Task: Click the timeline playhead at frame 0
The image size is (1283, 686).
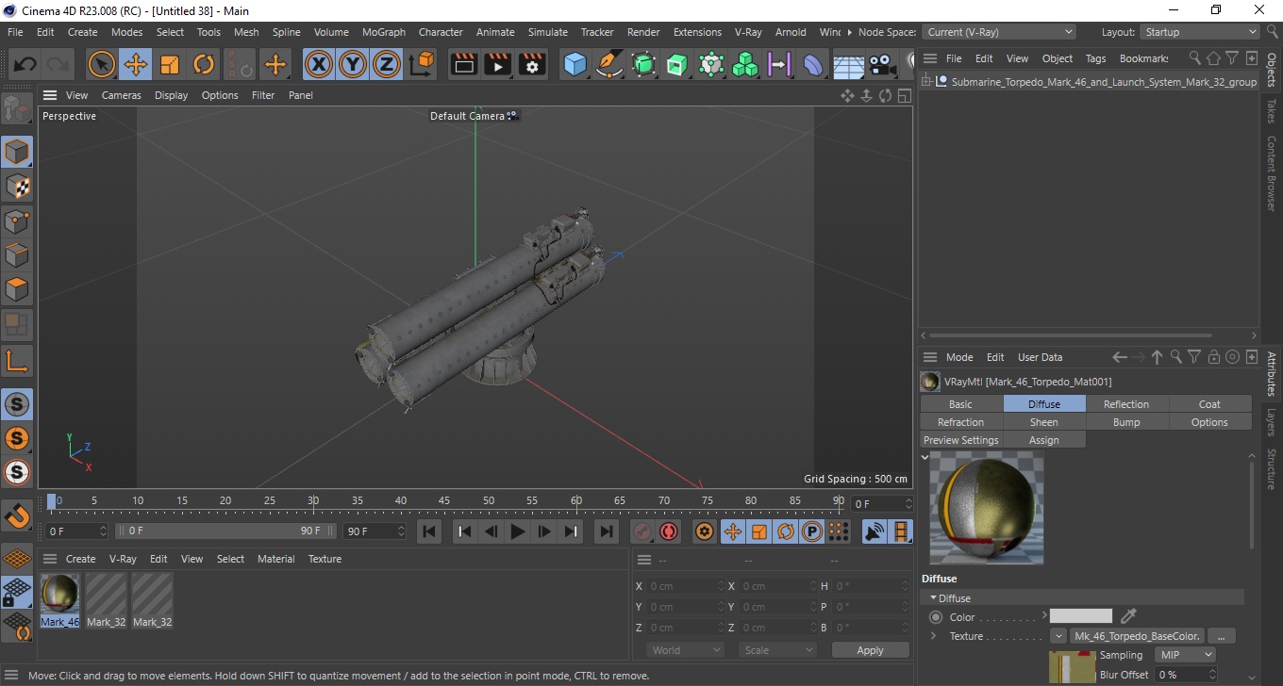Action: (x=53, y=501)
